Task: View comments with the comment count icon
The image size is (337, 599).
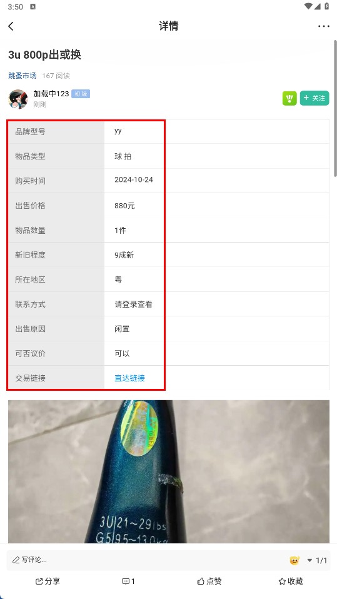Action: [x=128, y=581]
